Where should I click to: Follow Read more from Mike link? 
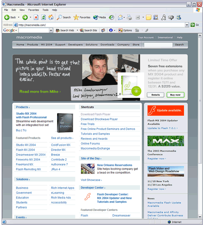point(40,92)
